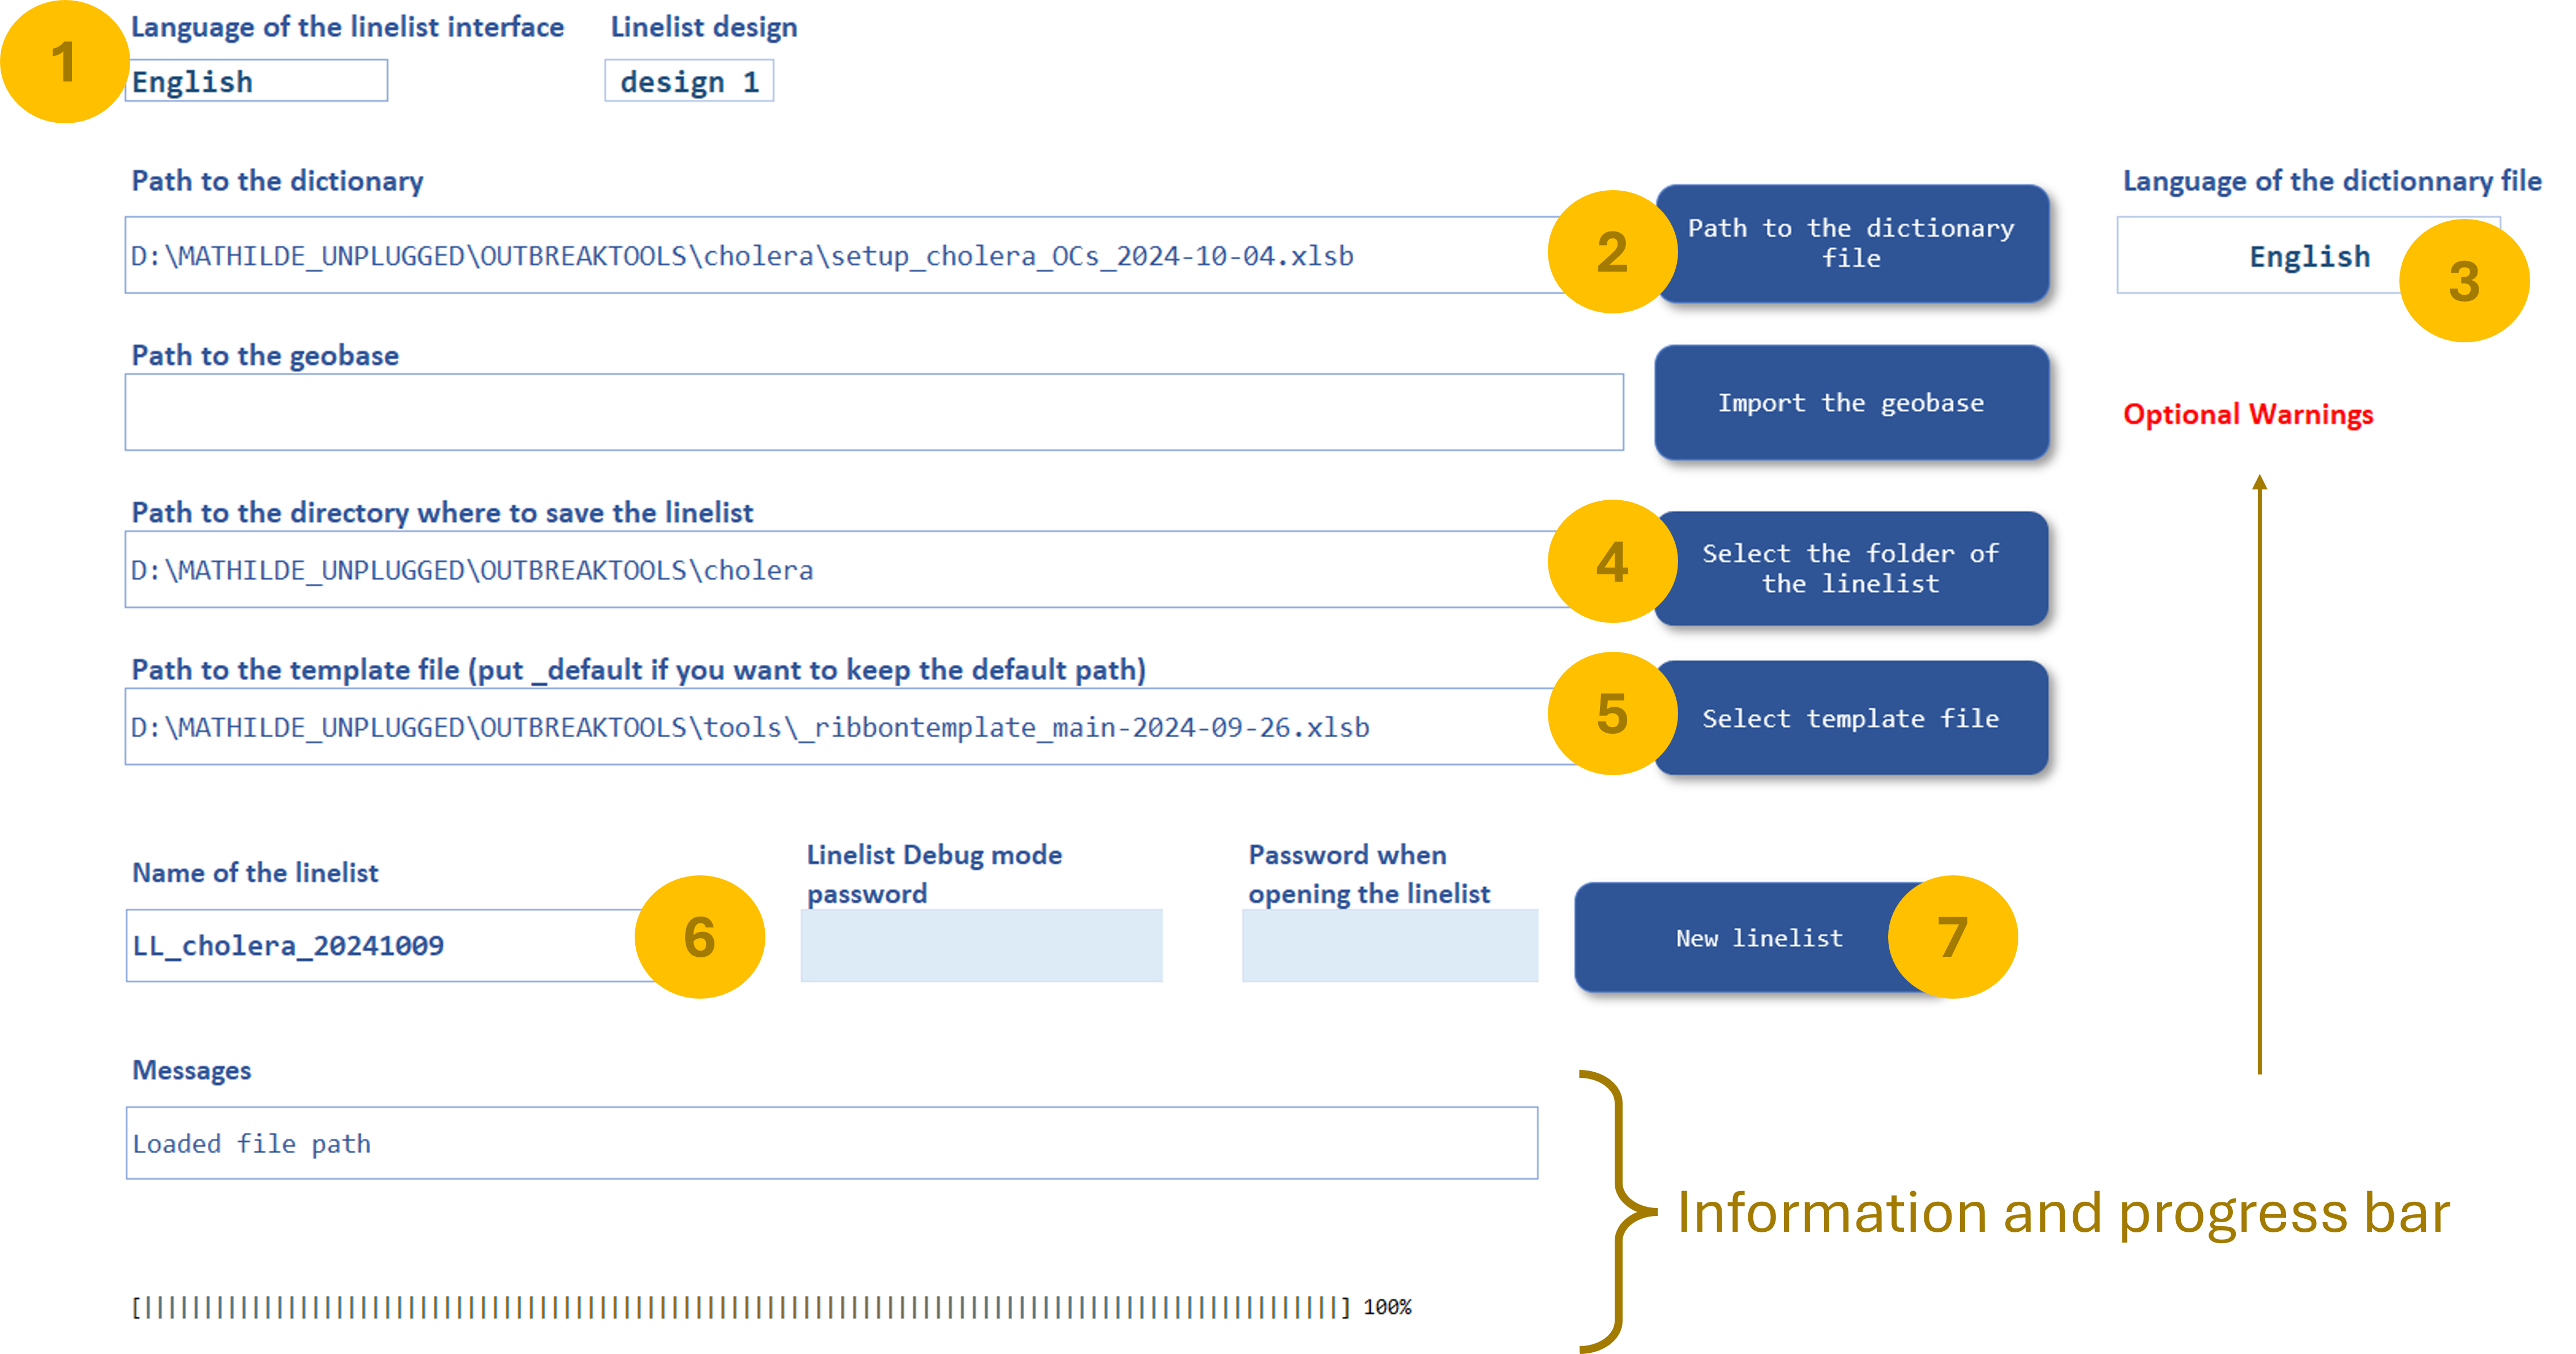Select the empty geobase path field

coord(874,412)
